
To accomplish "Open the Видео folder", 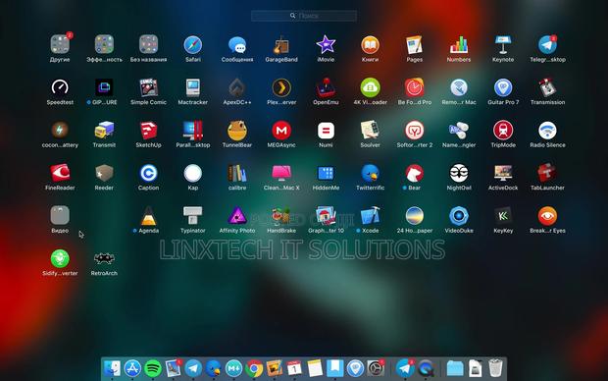I will [60, 215].
